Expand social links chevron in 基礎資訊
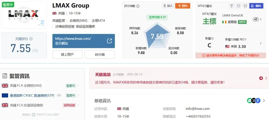 point(264,101)
